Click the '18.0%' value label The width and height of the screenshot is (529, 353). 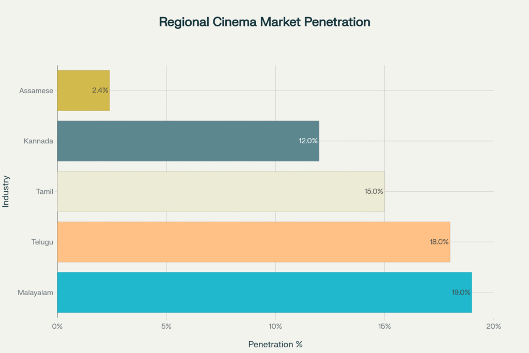pos(439,242)
